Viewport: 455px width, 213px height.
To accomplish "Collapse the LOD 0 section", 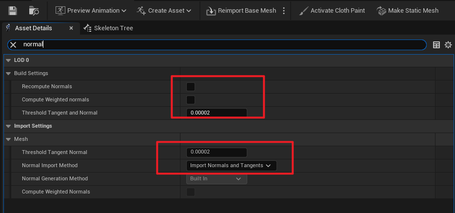I will coord(8,60).
